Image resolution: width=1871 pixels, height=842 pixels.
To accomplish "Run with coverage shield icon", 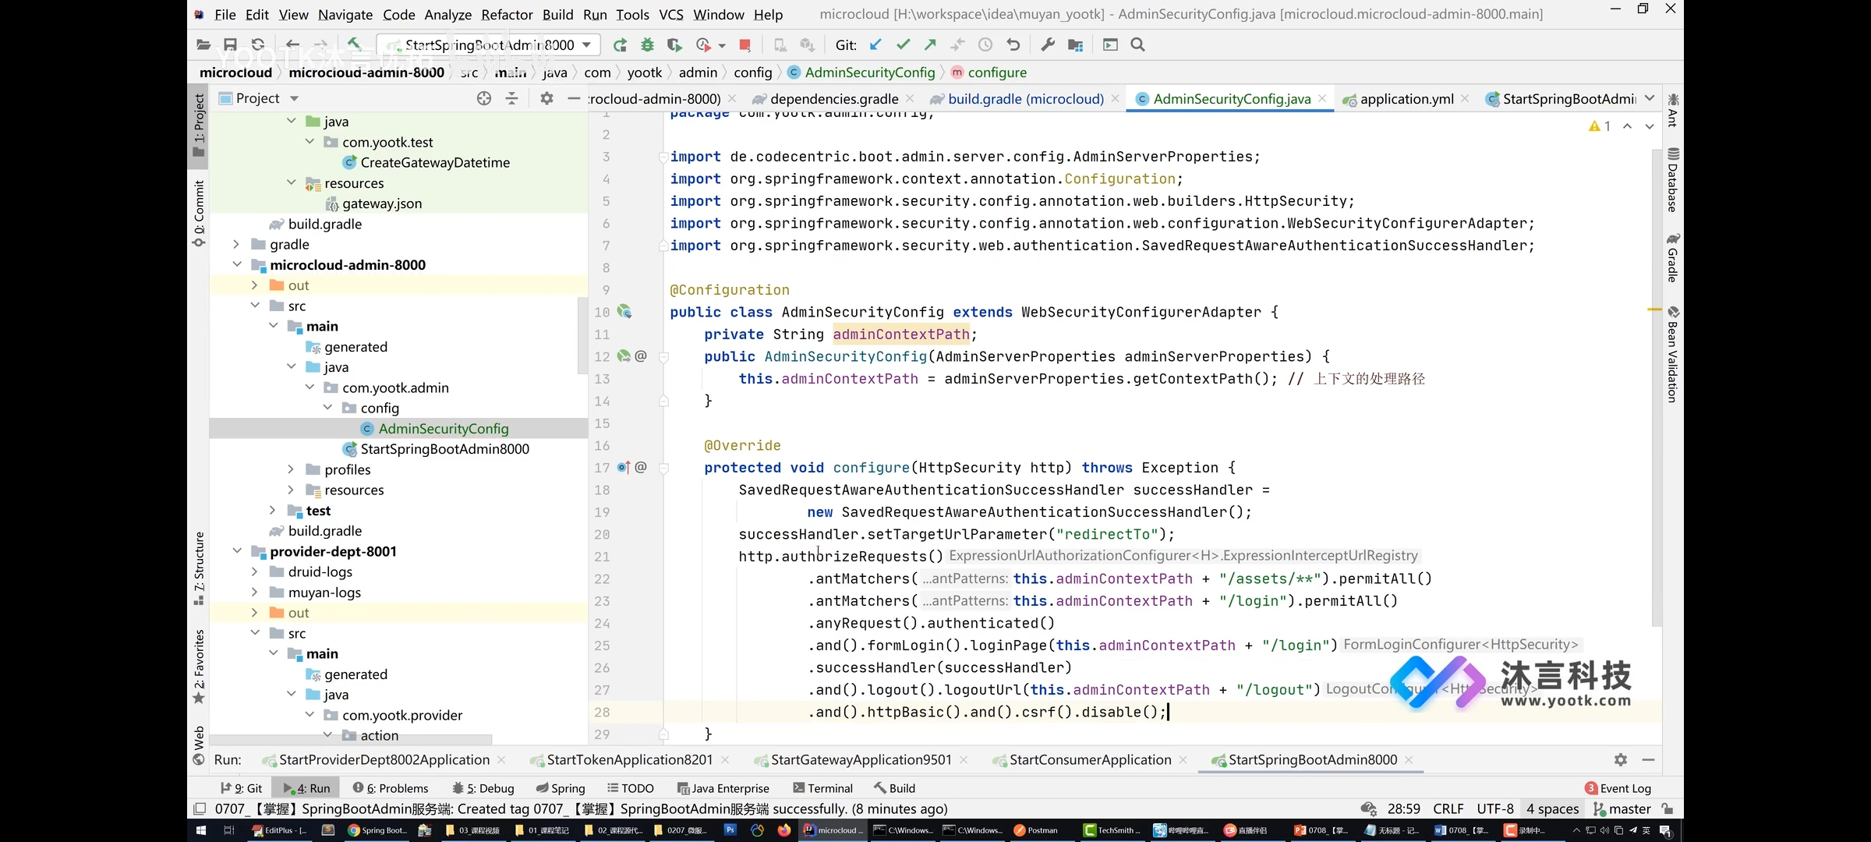I will point(674,44).
